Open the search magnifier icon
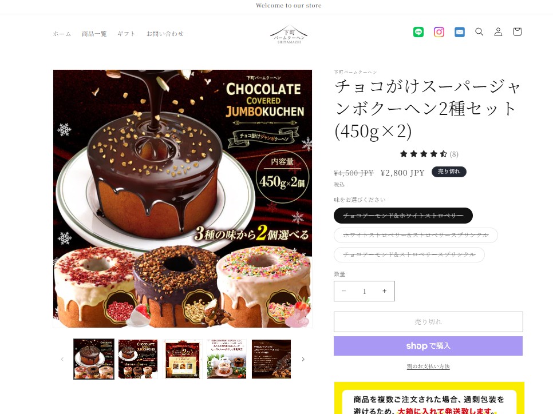 coord(479,32)
